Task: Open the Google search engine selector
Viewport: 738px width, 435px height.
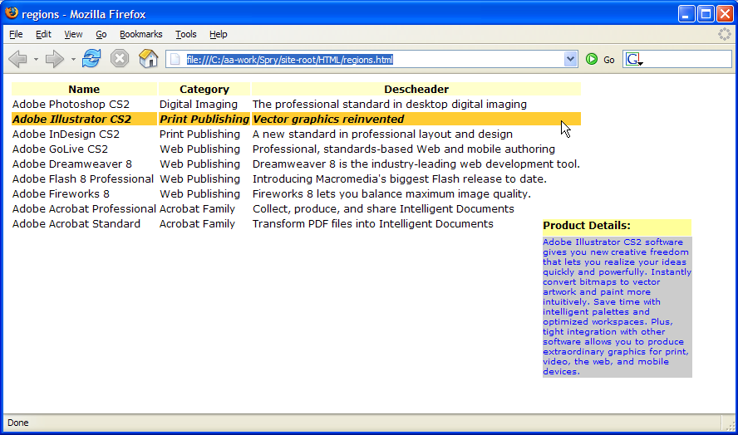Action: pyautogui.click(x=634, y=59)
